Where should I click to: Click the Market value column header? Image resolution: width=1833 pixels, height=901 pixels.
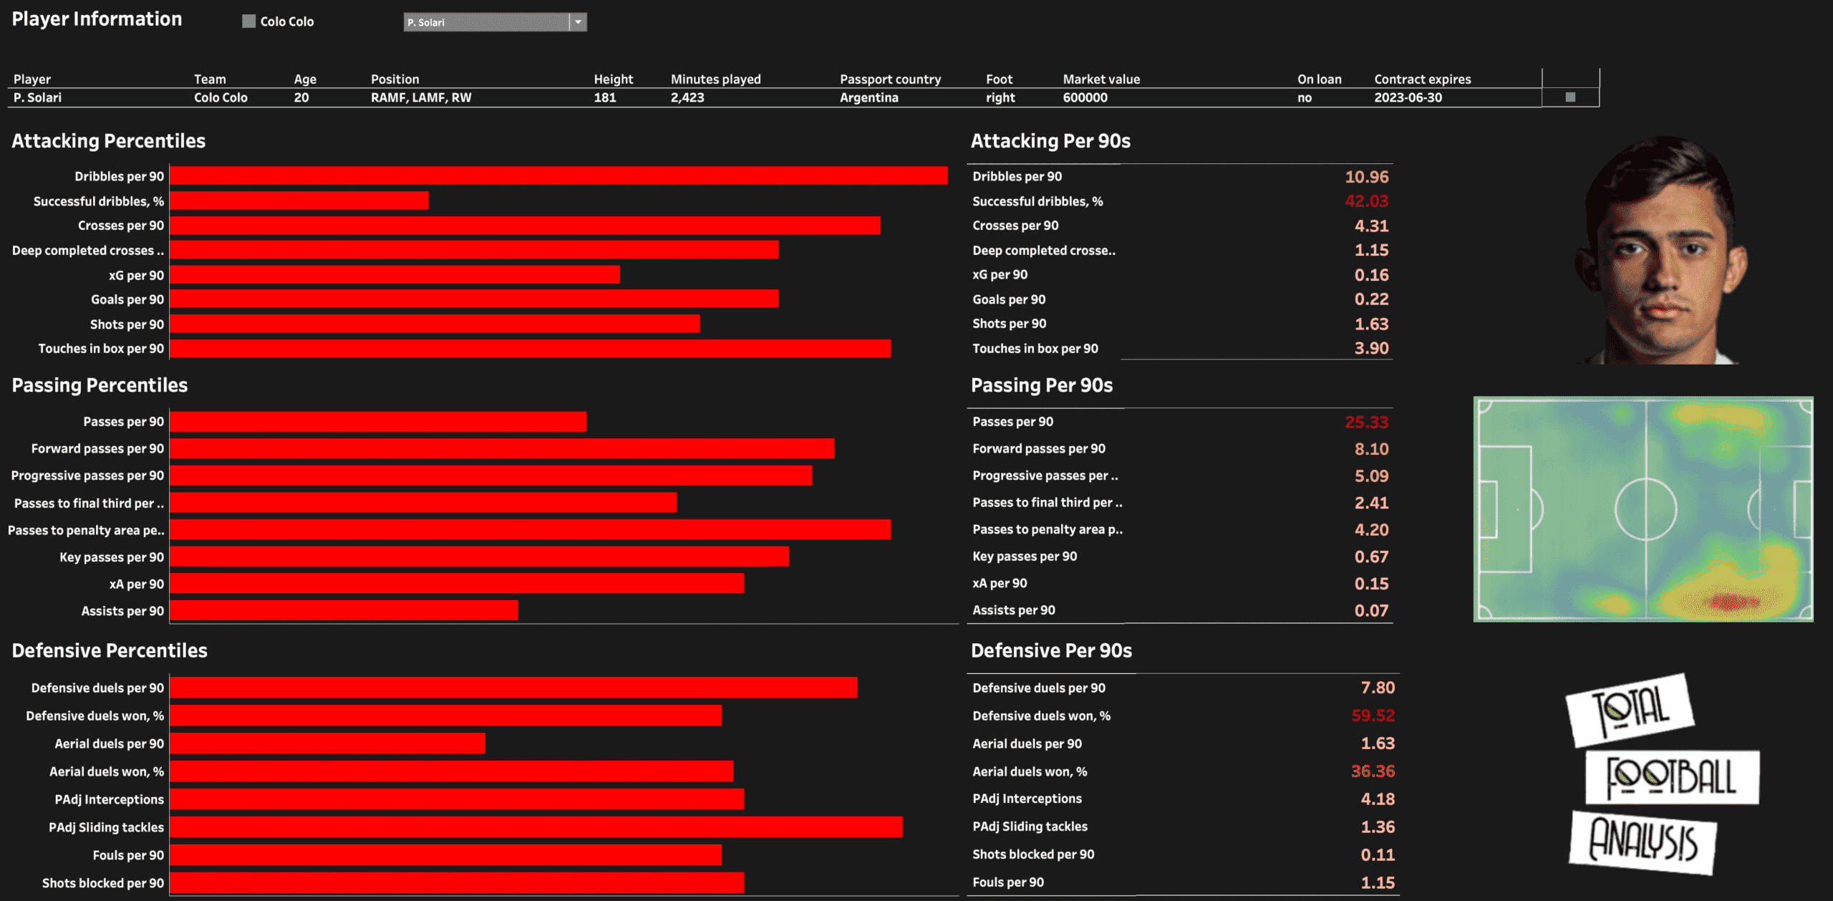(1101, 79)
